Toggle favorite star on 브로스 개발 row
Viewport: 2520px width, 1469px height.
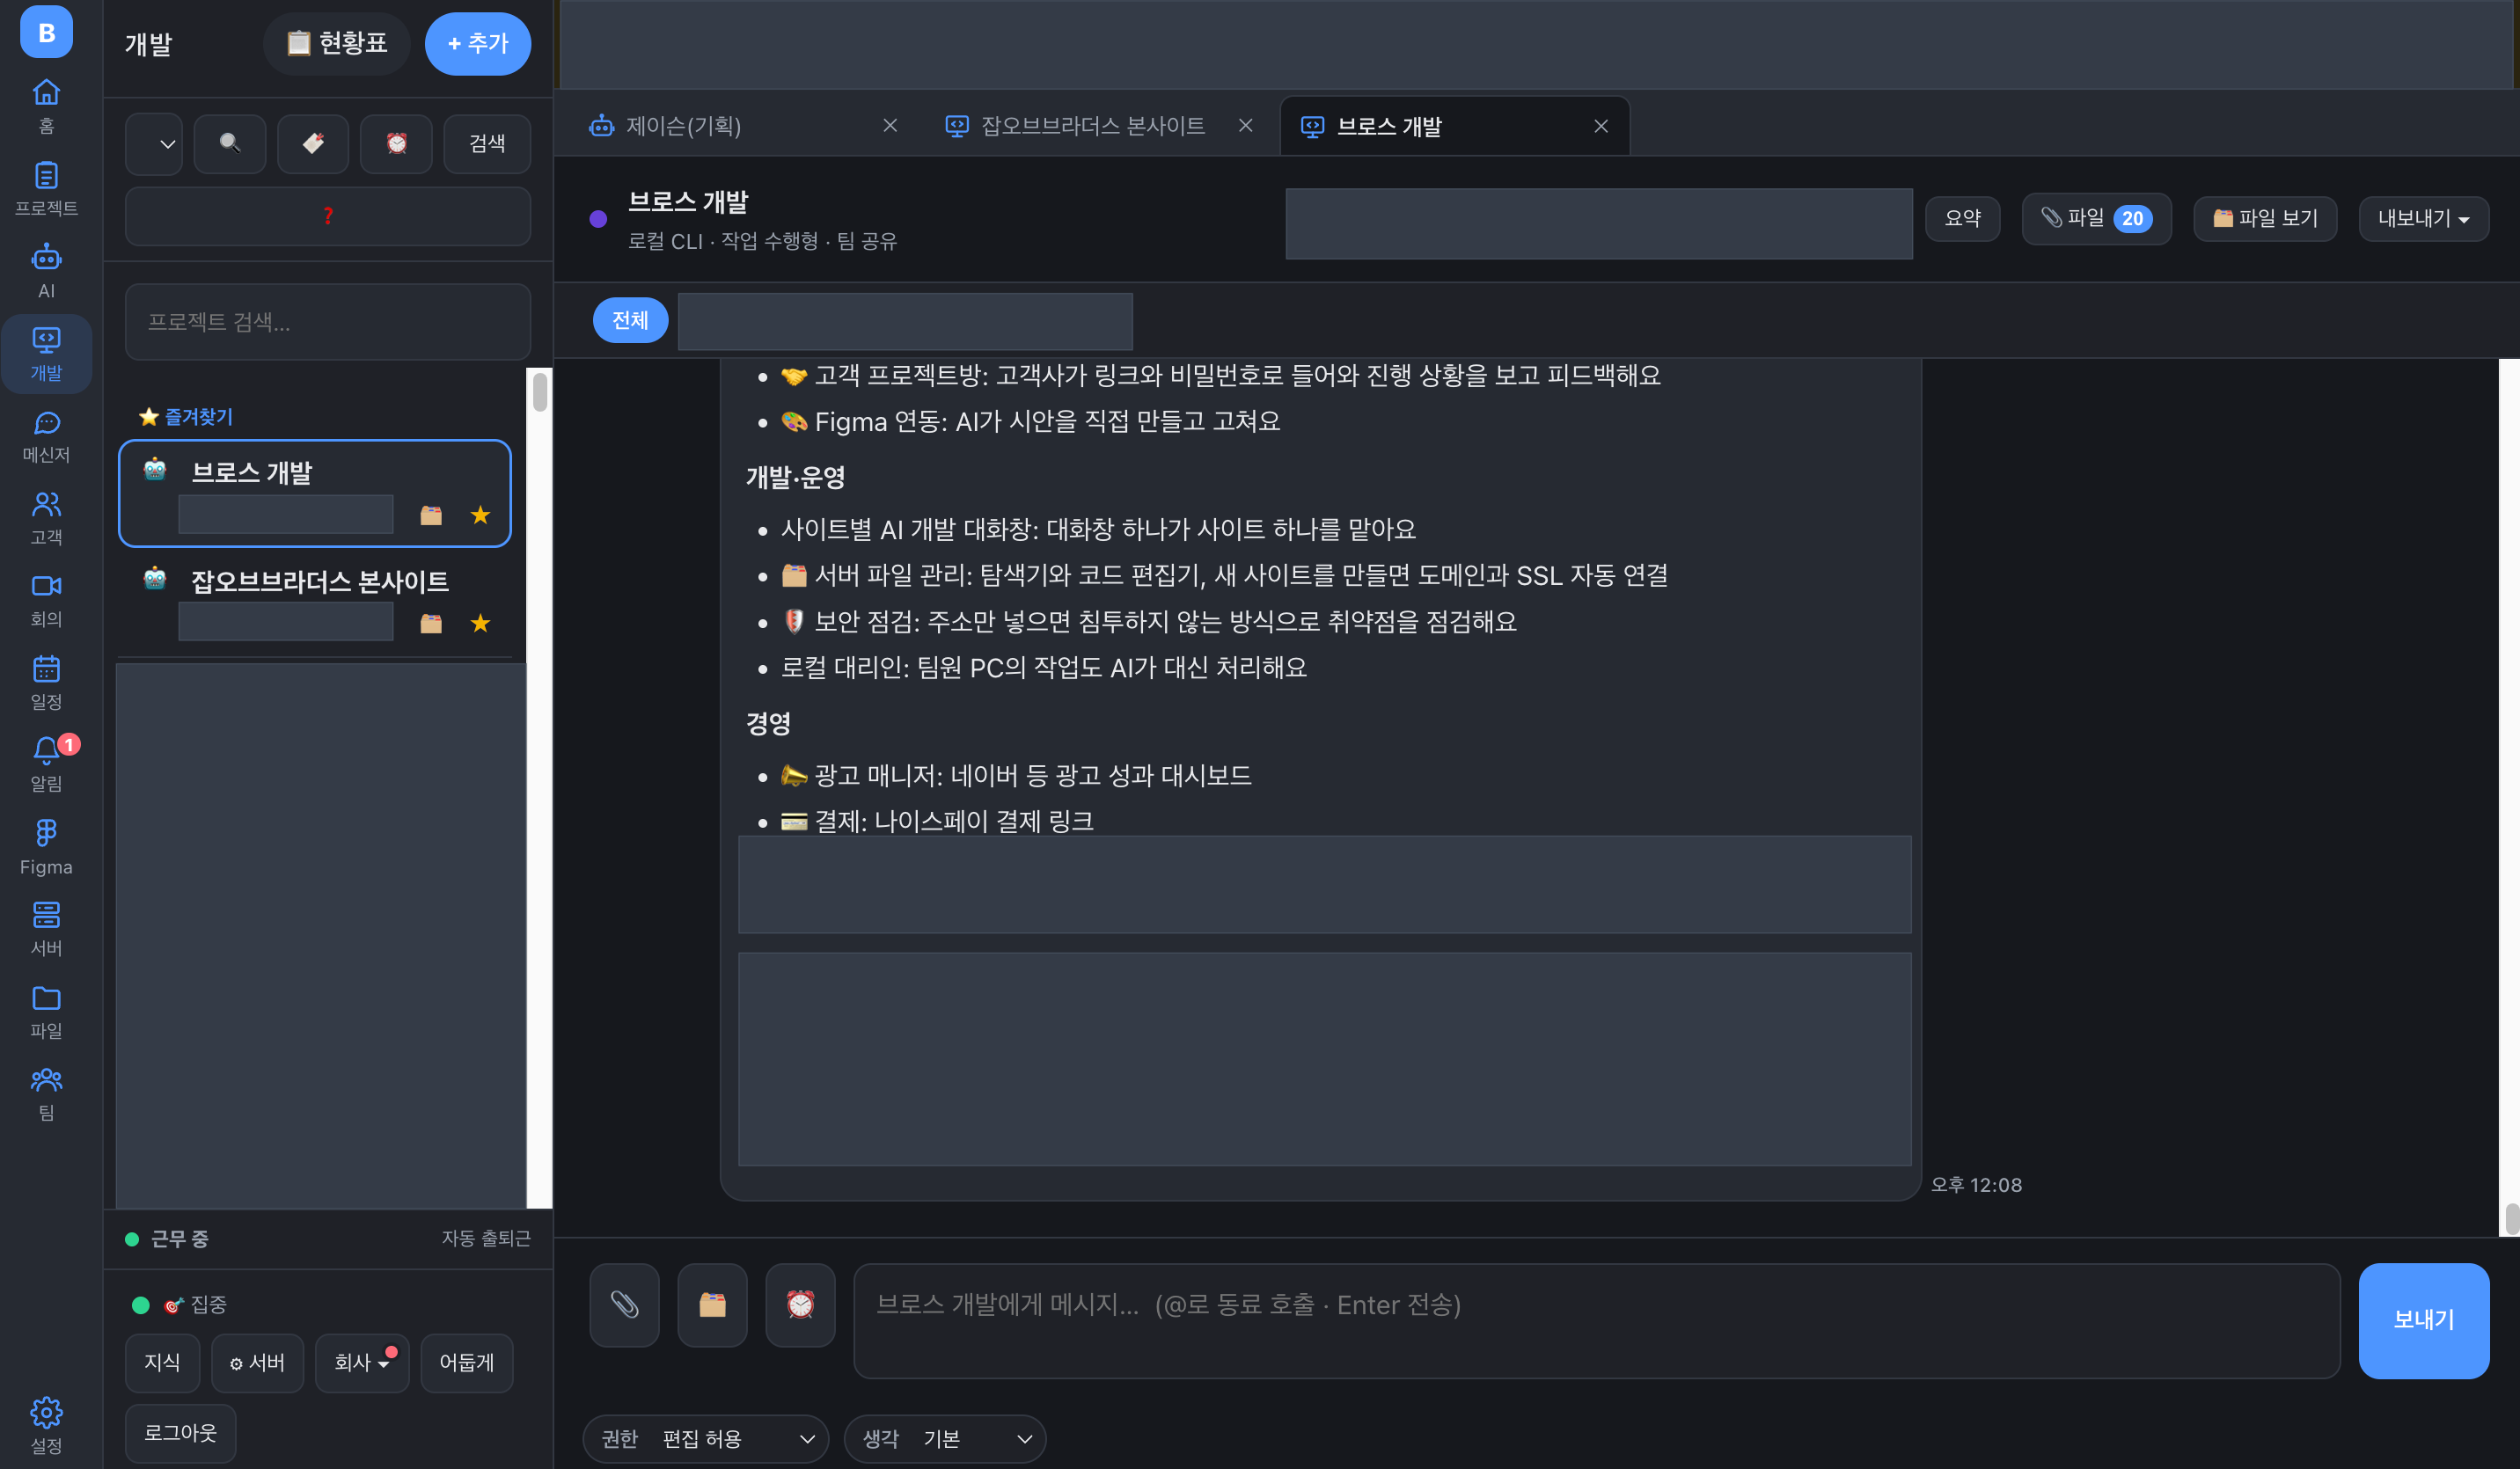coord(480,515)
